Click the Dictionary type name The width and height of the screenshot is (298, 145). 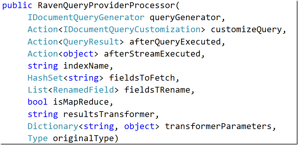pyautogui.click(x=53, y=126)
